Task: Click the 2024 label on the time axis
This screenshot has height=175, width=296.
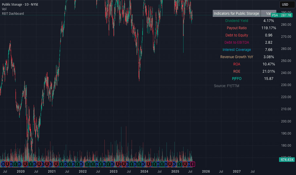Action: (144, 171)
